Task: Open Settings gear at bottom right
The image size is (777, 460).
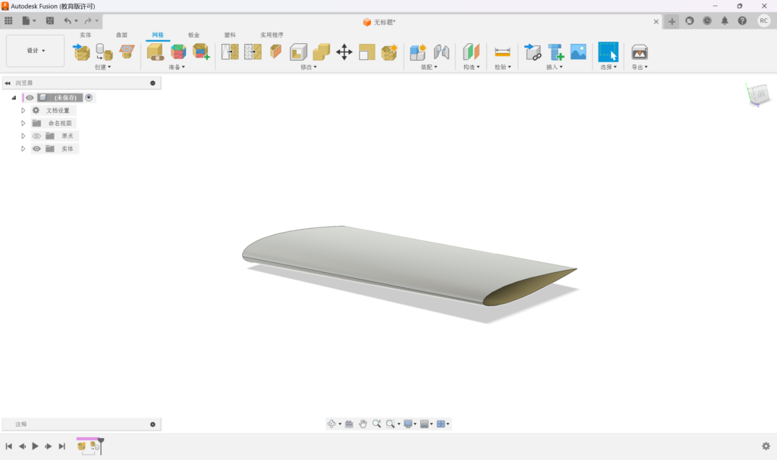Action: [x=766, y=446]
